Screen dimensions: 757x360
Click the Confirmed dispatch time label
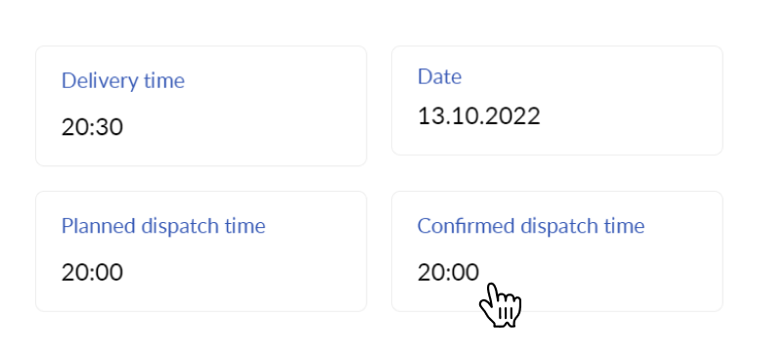[x=531, y=226]
